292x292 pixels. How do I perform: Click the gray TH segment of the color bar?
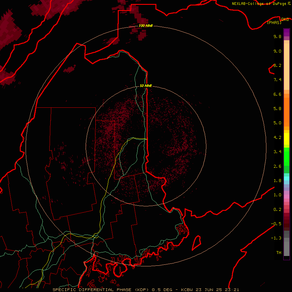286,249
